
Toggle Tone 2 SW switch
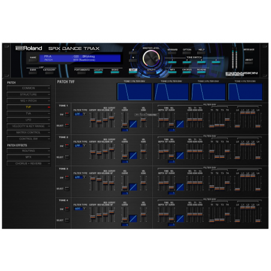coord(67,146)
